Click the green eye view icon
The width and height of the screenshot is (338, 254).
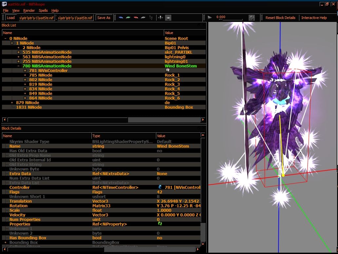tap(128, 18)
